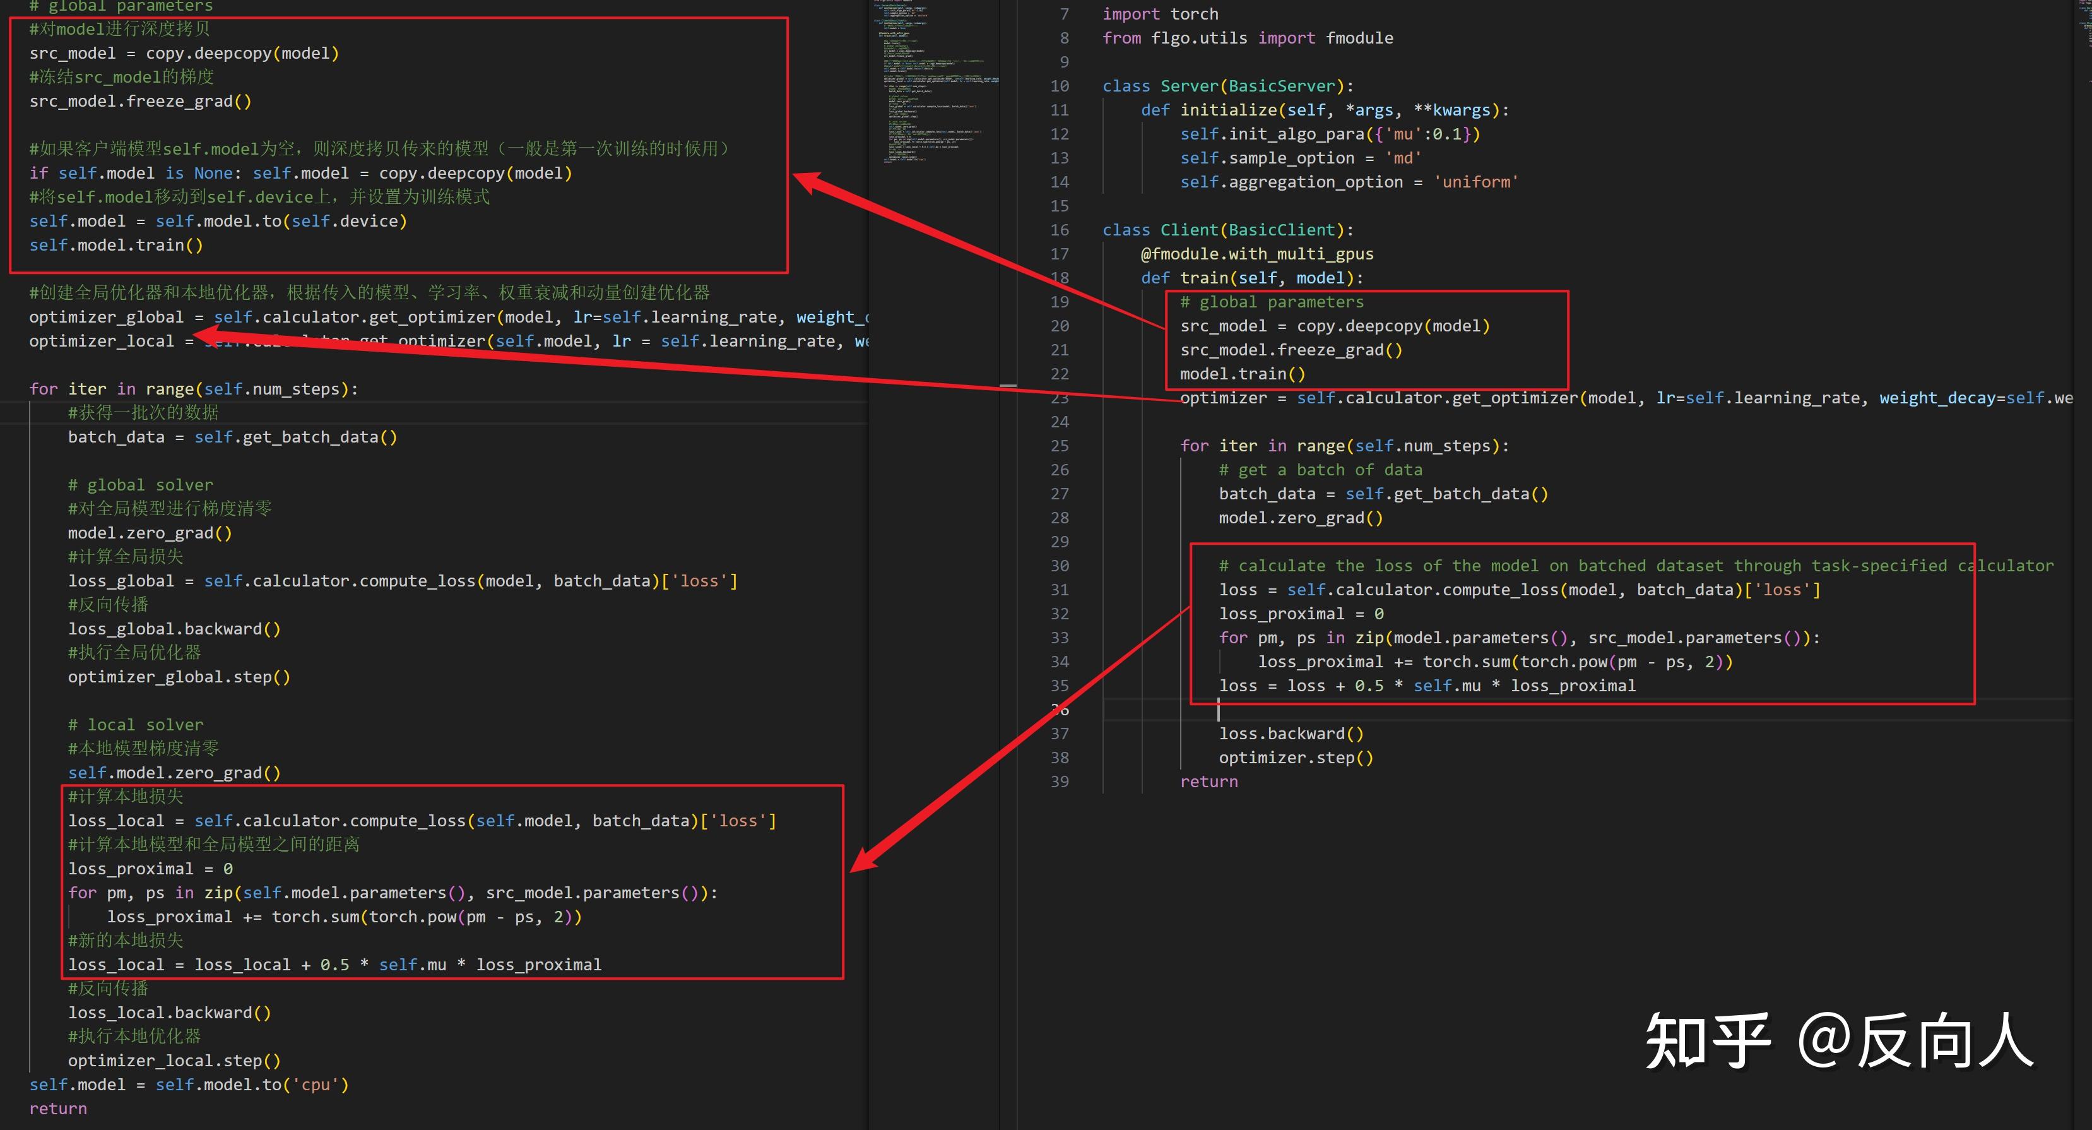Click 'loss.backward()' in the right editor
The width and height of the screenshot is (2092, 1130).
click(1291, 734)
